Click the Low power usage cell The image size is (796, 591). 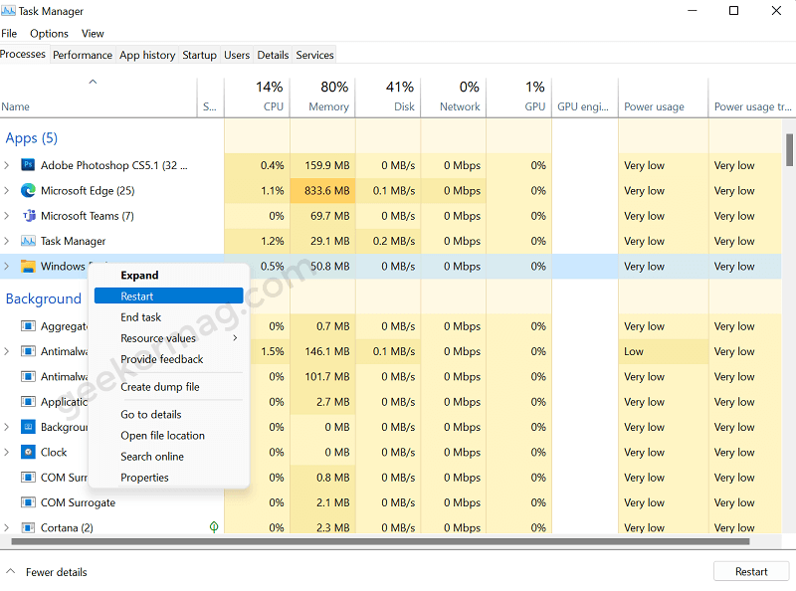[x=663, y=351]
